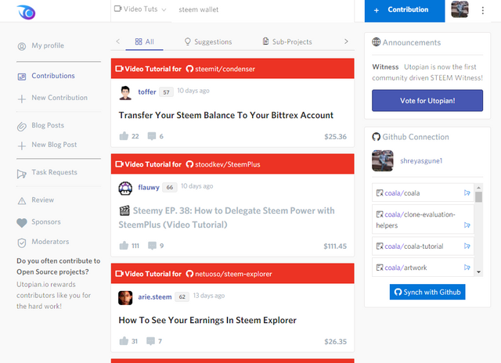Click the plus icon beside New Blog Post
The image size is (501, 363).
[22, 146]
